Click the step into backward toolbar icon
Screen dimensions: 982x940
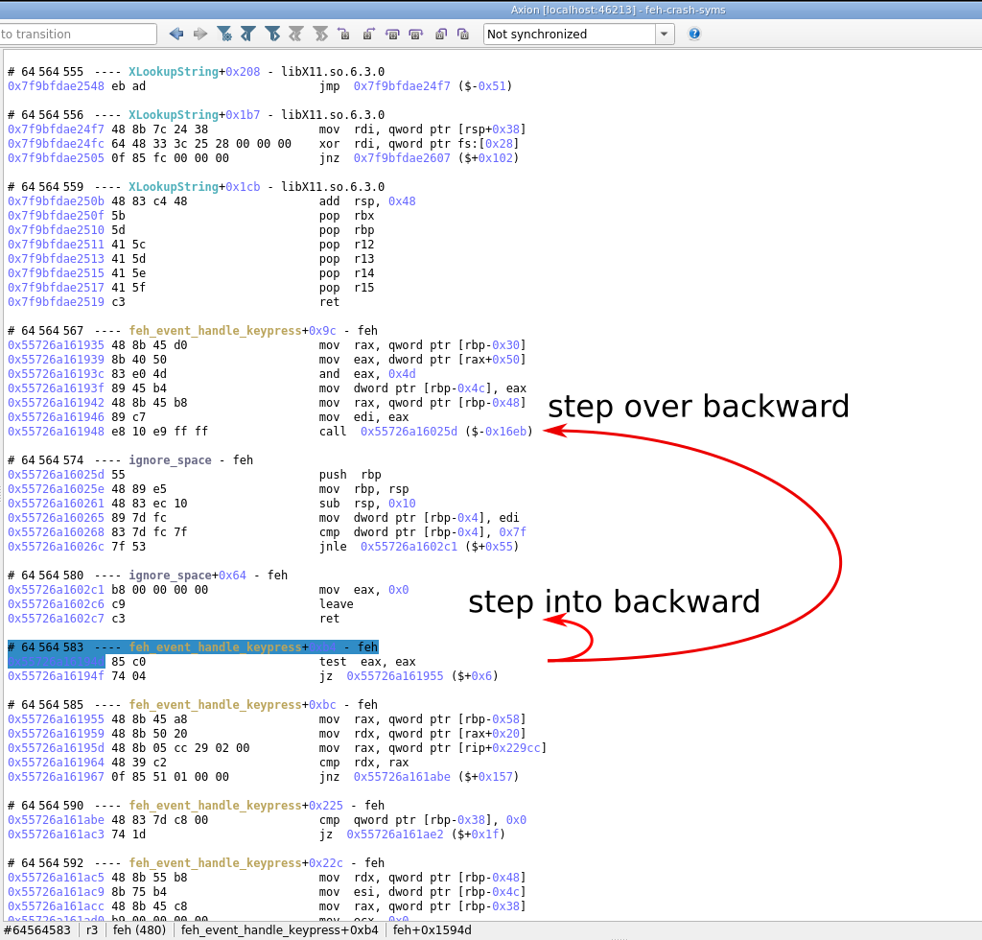point(344,34)
